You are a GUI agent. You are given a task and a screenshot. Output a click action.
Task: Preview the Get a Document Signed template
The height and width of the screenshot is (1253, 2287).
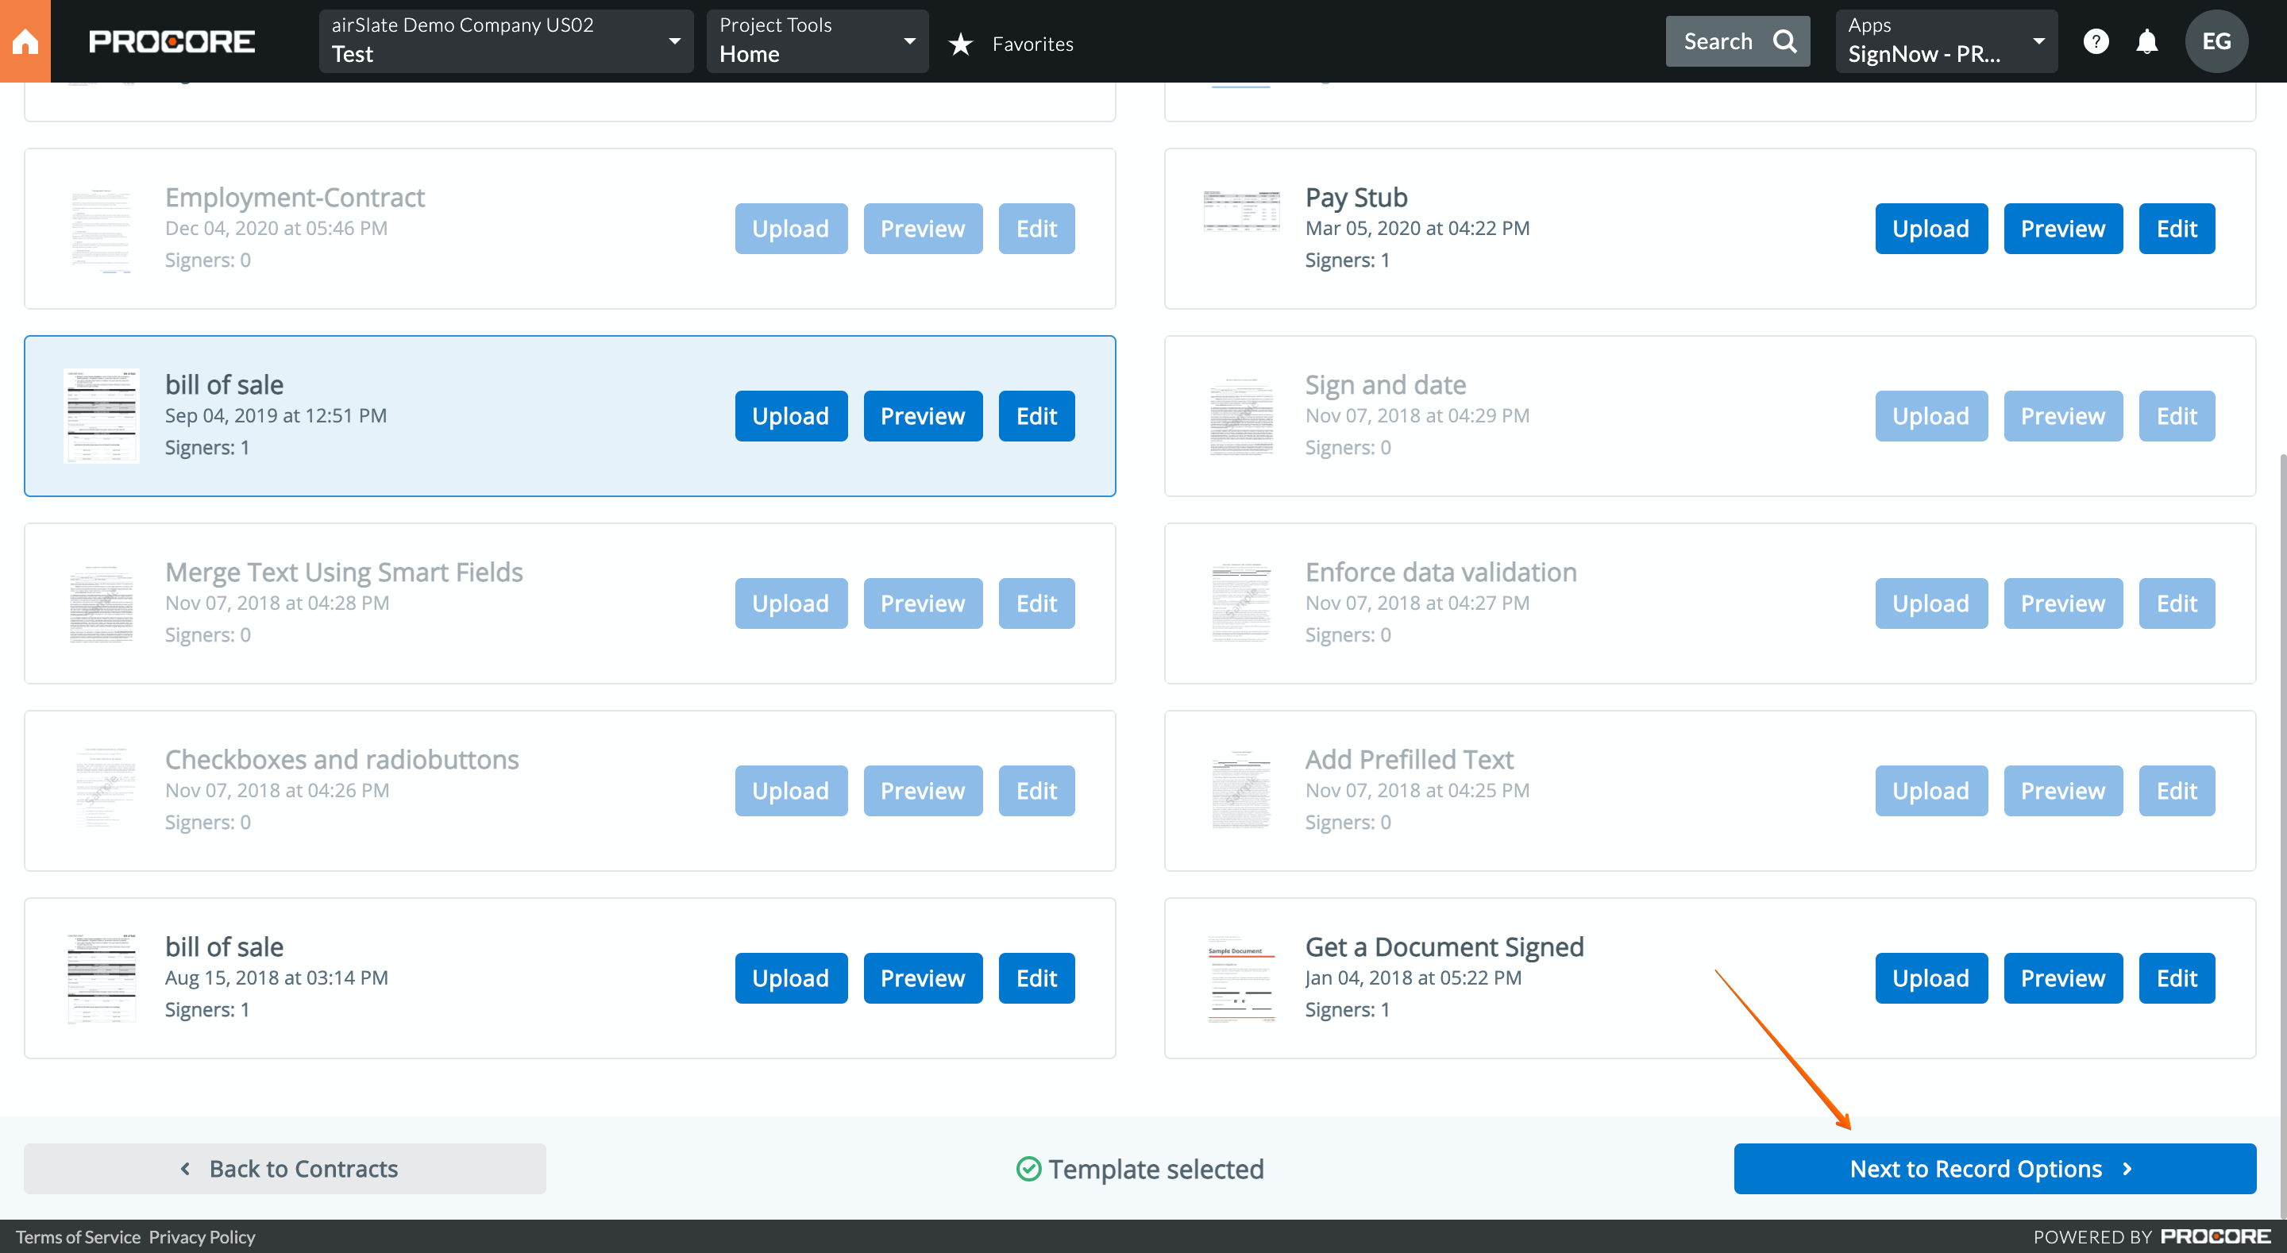[x=2062, y=977]
